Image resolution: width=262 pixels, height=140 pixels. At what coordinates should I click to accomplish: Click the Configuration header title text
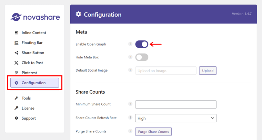coord(103,15)
